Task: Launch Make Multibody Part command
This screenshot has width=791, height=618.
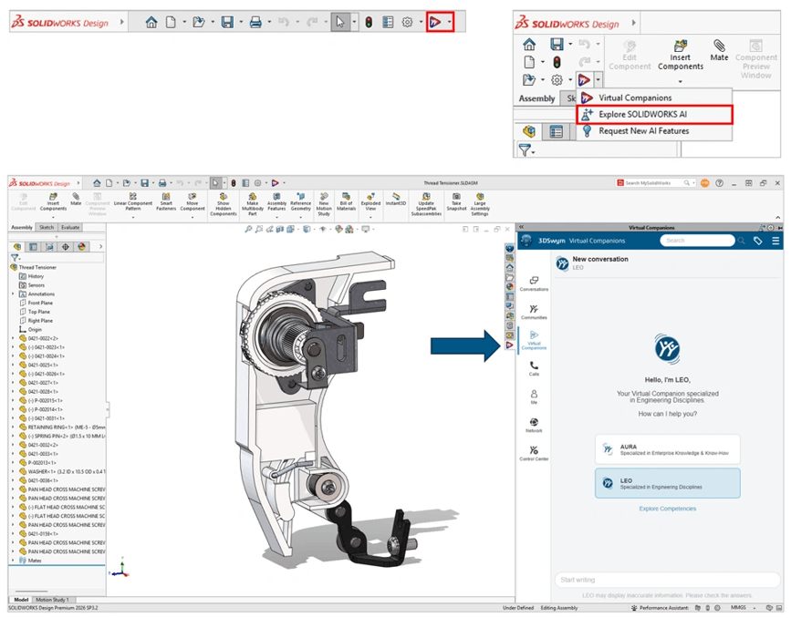Action: pyautogui.click(x=252, y=204)
